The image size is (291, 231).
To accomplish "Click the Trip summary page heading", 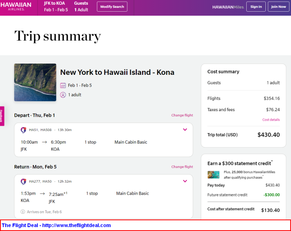I will [58, 36].
